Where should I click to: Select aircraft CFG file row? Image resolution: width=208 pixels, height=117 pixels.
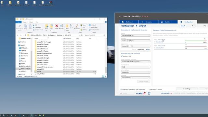[65, 71]
